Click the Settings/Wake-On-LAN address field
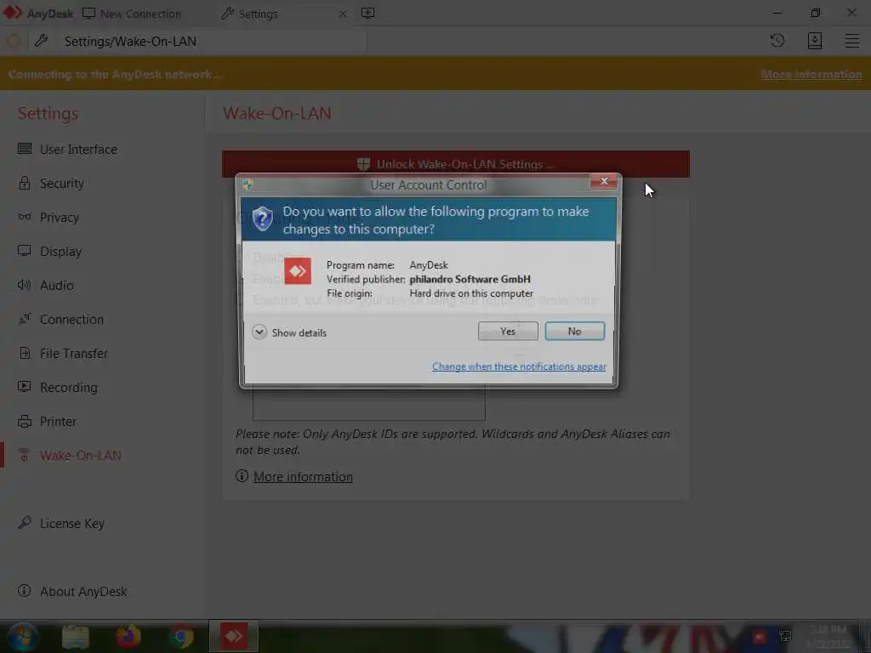The height and width of the screenshot is (653, 871). (211, 41)
